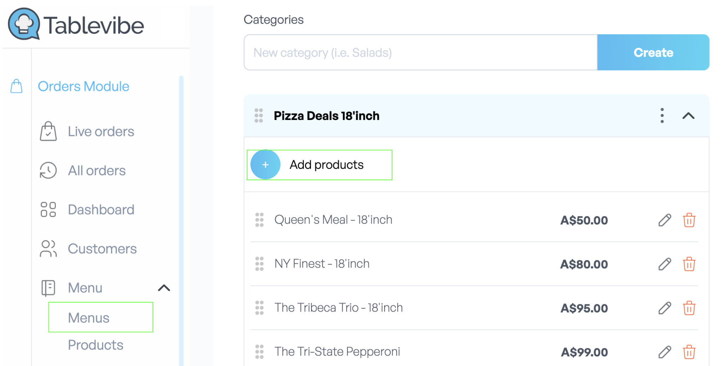This screenshot has width=721, height=366.
Task: Delete the Queen's Meal - 18'inch product
Action: [689, 220]
